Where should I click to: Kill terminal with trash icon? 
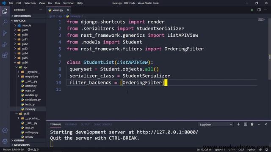[x=252, y=124]
